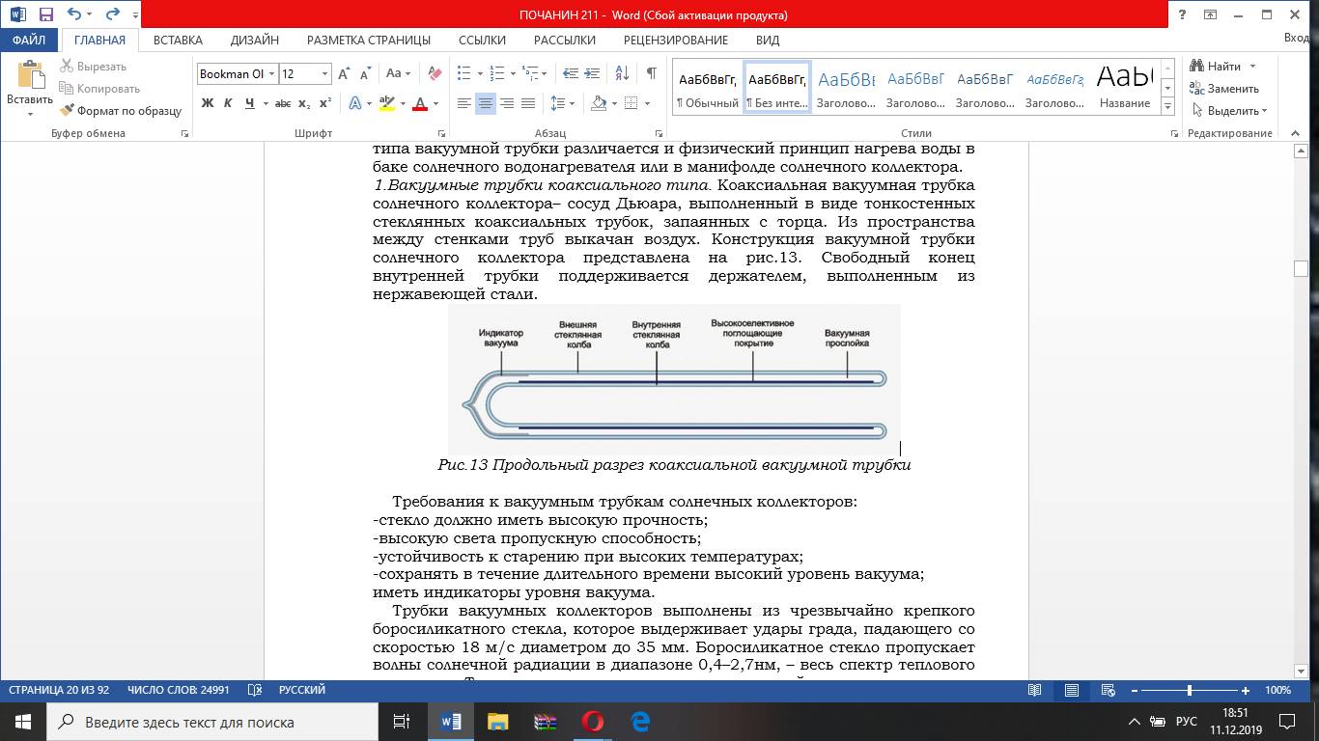This screenshot has height=741, width=1319.
Task: Click the Найти button
Action: coord(1223,66)
